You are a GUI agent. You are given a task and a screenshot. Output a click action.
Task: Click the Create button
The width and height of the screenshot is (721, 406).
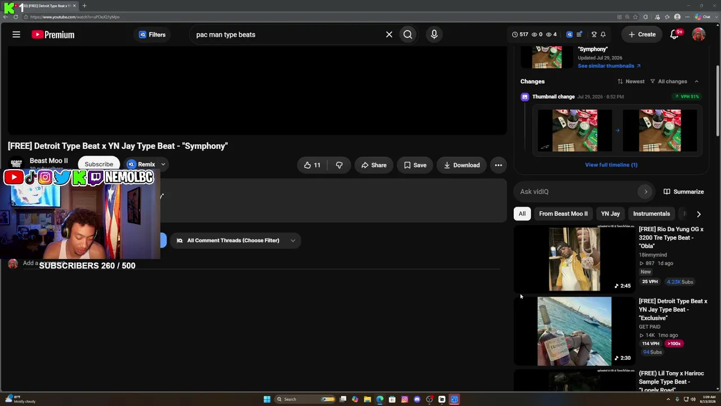point(642,34)
